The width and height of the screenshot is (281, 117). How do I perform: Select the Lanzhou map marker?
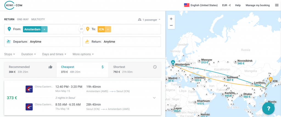(252, 84)
